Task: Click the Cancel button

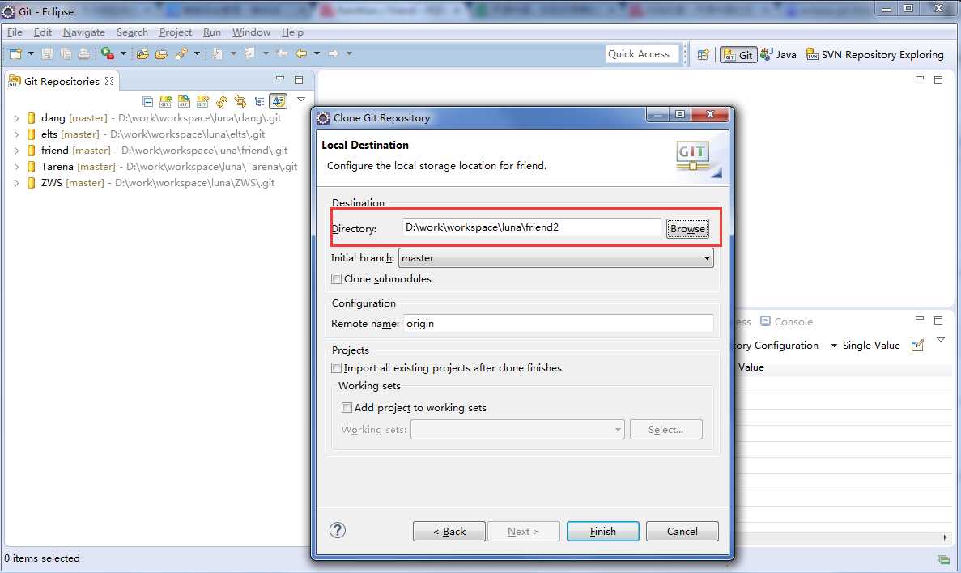Action: pos(682,532)
